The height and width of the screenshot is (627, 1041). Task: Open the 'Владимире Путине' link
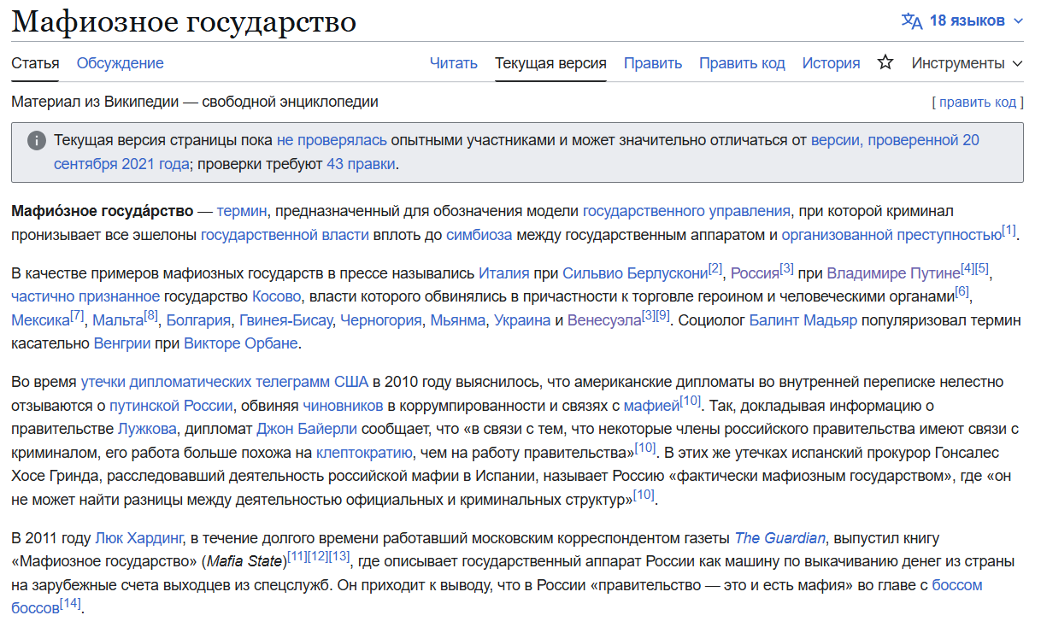pos(893,273)
